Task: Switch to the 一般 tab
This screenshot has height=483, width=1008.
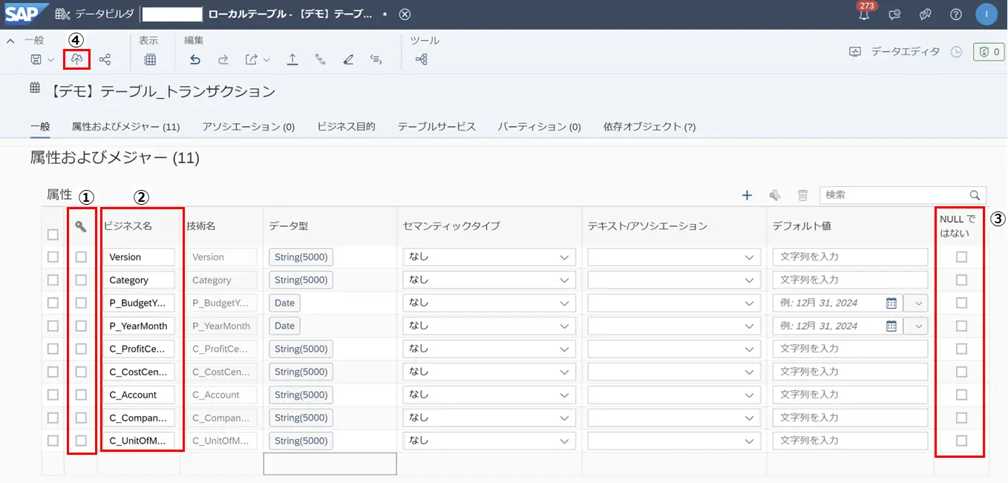Action: (x=40, y=126)
